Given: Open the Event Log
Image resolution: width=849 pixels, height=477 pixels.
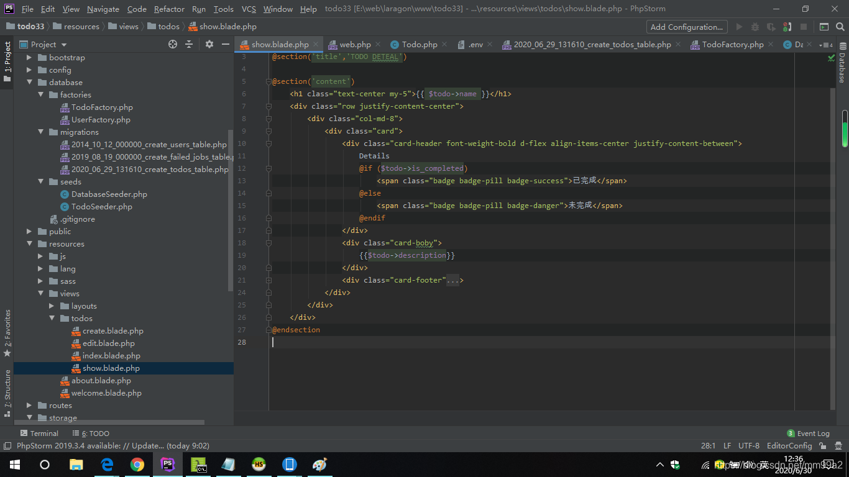Looking at the screenshot, I should tap(808, 434).
